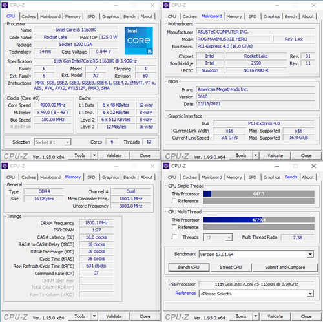Click the processor name Intel Core i5 11600K

(x=76, y=30)
